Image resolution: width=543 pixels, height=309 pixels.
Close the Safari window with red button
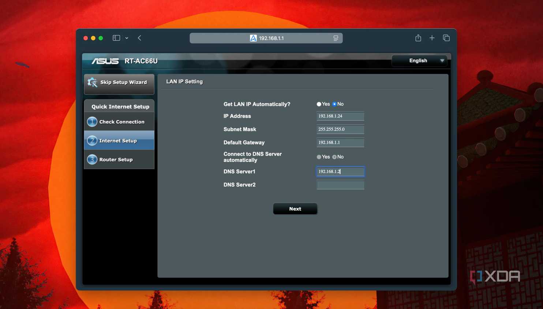pyautogui.click(x=86, y=38)
